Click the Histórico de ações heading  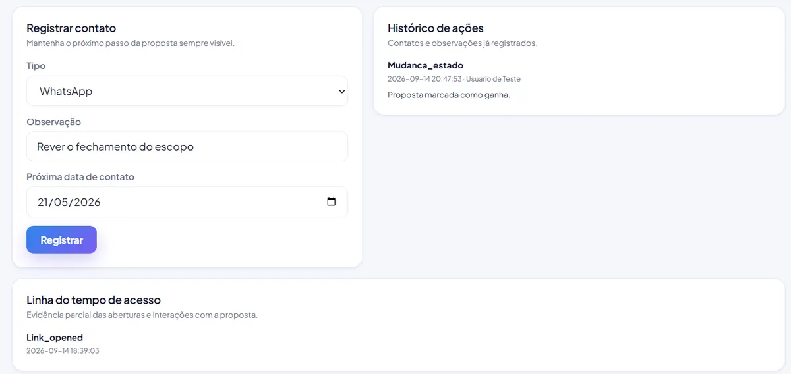coord(436,28)
